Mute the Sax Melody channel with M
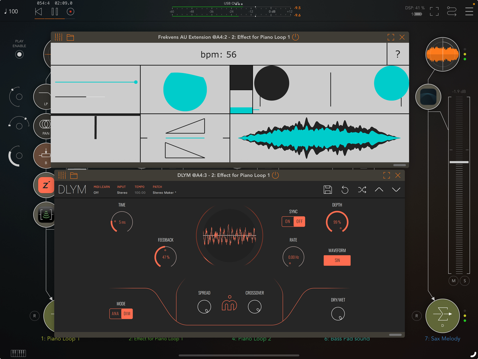This screenshot has height=359, width=478. tap(453, 281)
